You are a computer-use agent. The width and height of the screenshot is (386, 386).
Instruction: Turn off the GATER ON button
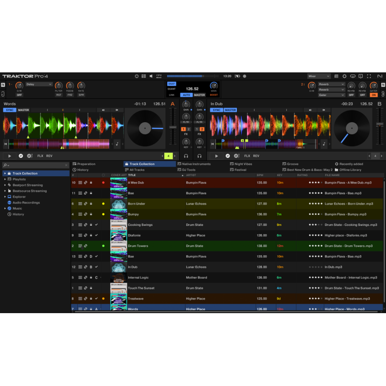[x=373, y=95]
